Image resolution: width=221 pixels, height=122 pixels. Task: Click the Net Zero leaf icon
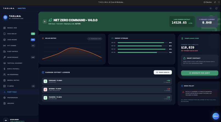click(x=50, y=20)
